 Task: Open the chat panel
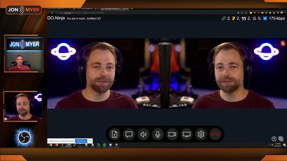129,134
